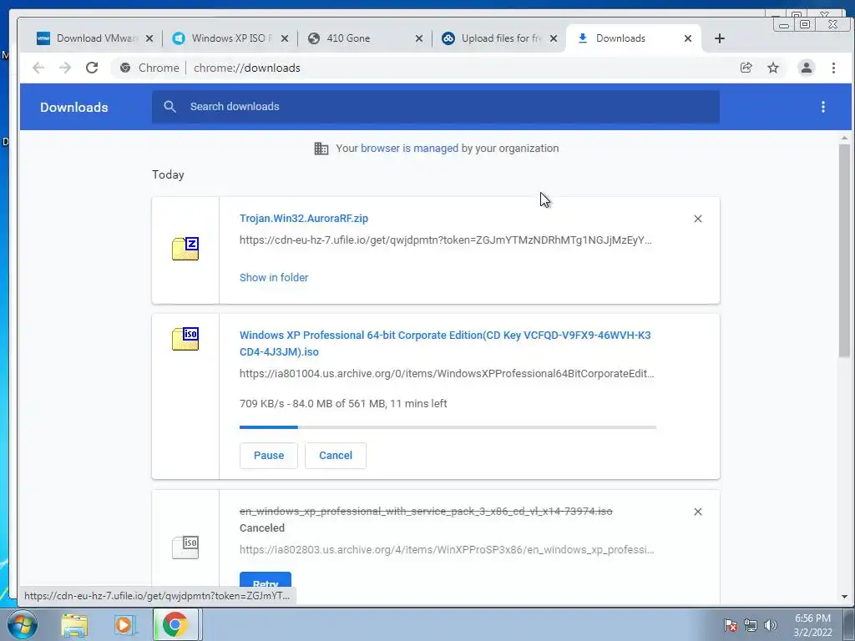Click in the Search downloads field
Screen dimensions: 855x641
[436, 107]
